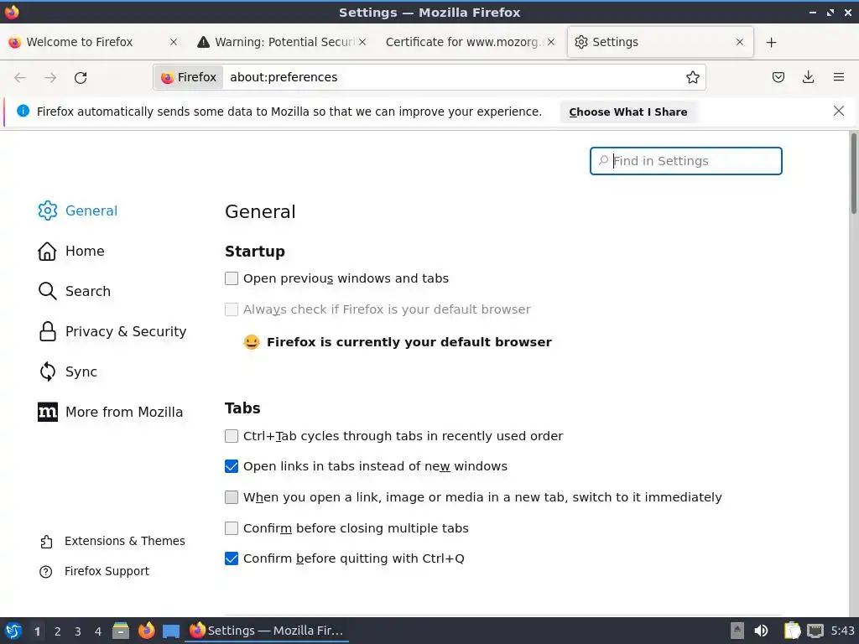
Task: Open a new tab with plus button
Action: click(x=772, y=42)
